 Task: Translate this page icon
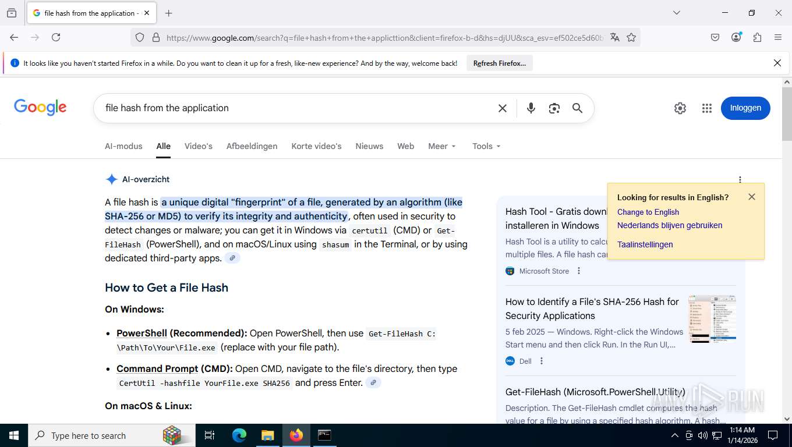(x=615, y=37)
